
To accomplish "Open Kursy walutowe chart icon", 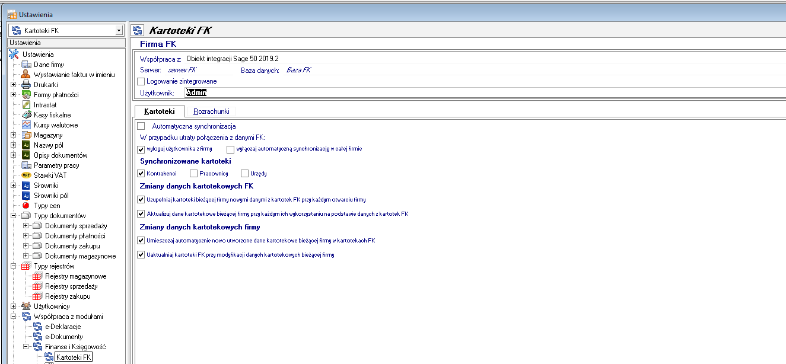I will pos(26,125).
